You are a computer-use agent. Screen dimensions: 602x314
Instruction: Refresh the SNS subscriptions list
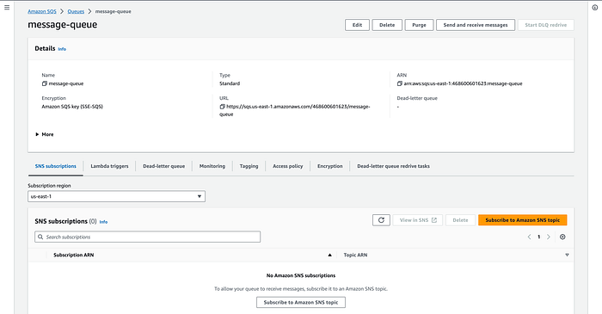(381, 220)
